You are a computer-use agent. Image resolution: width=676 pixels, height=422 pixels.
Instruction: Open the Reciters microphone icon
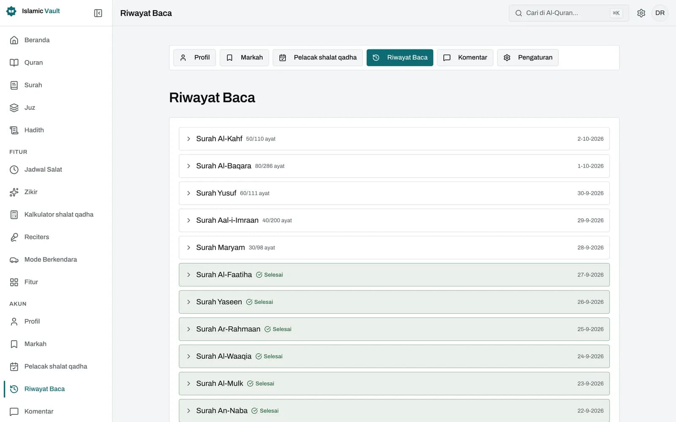tap(14, 237)
